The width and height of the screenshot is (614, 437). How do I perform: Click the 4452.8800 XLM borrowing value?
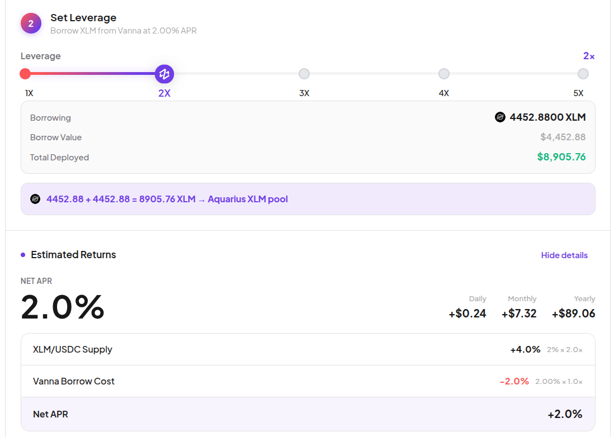pyautogui.click(x=547, y=117)
